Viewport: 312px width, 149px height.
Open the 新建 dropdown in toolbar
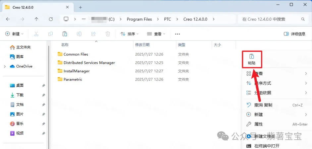click(15, 34)
